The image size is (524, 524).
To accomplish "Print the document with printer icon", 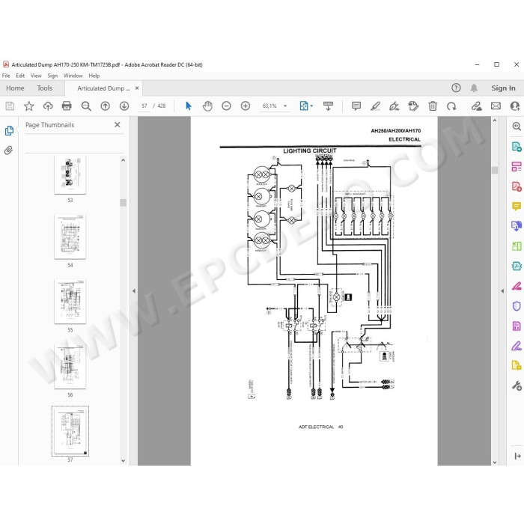I will coord(67,106).
